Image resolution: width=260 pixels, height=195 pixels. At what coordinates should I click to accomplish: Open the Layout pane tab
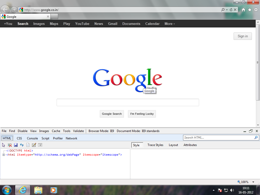click(x=173, y=145)
